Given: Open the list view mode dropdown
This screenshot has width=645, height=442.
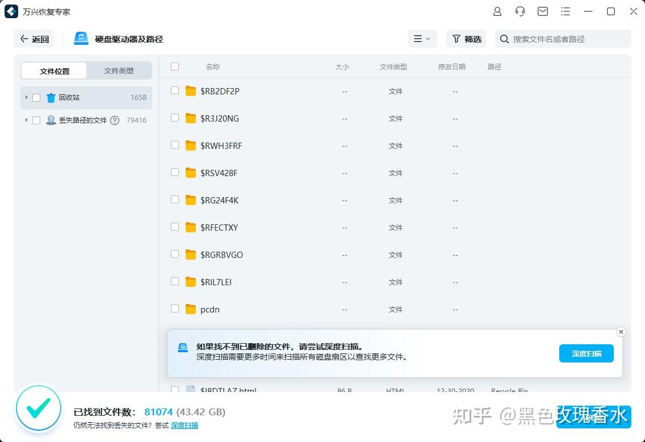Looking at the screenshot, I should [422, 39].
